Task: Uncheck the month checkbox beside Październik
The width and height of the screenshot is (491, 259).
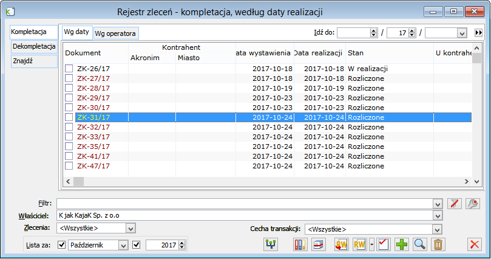Action: 62,244
